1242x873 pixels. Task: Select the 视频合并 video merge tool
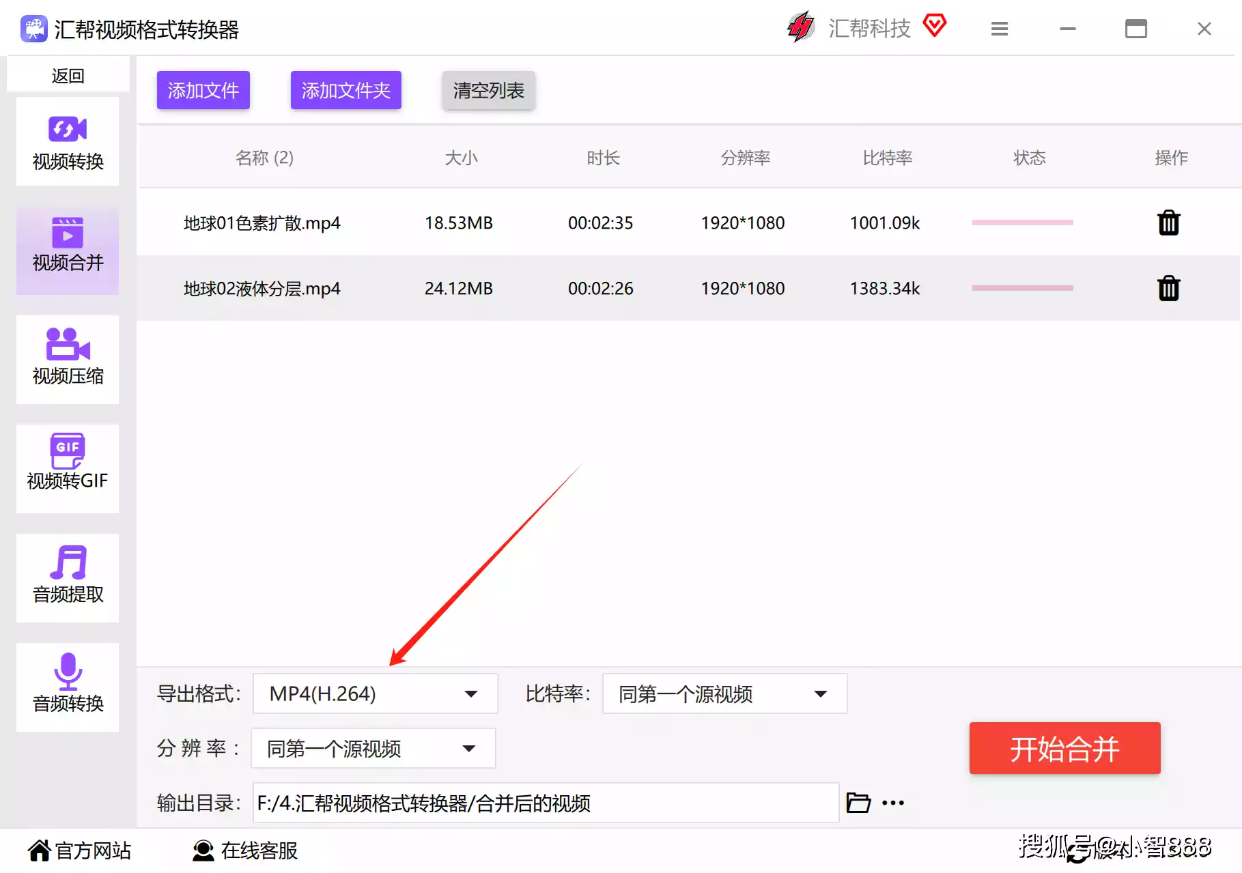[68, 251]
